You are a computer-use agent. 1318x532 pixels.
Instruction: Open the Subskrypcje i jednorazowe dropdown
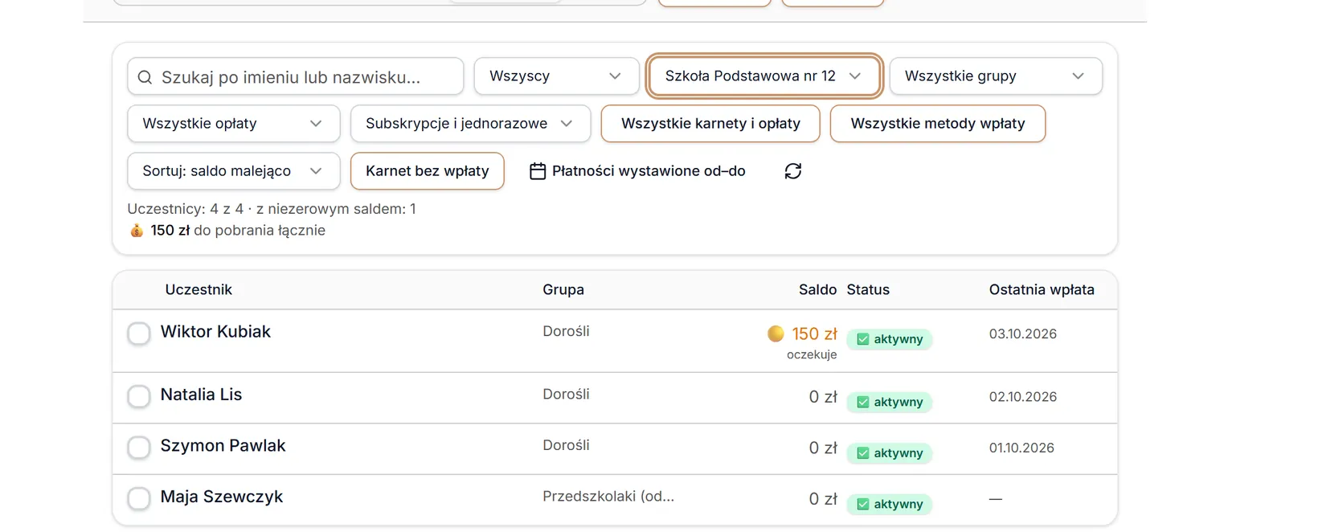coord(471,124)
